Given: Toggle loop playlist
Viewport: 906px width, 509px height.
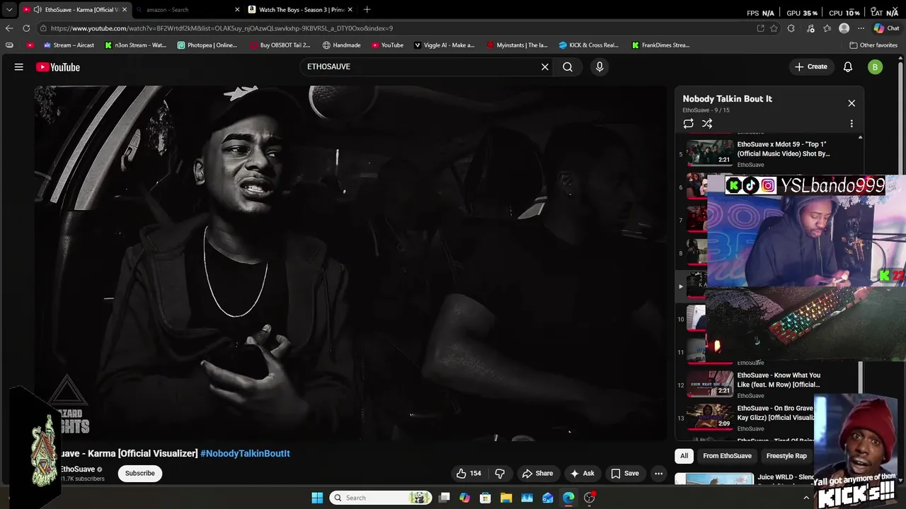Looking at the screenshot, I should point(688,124).
